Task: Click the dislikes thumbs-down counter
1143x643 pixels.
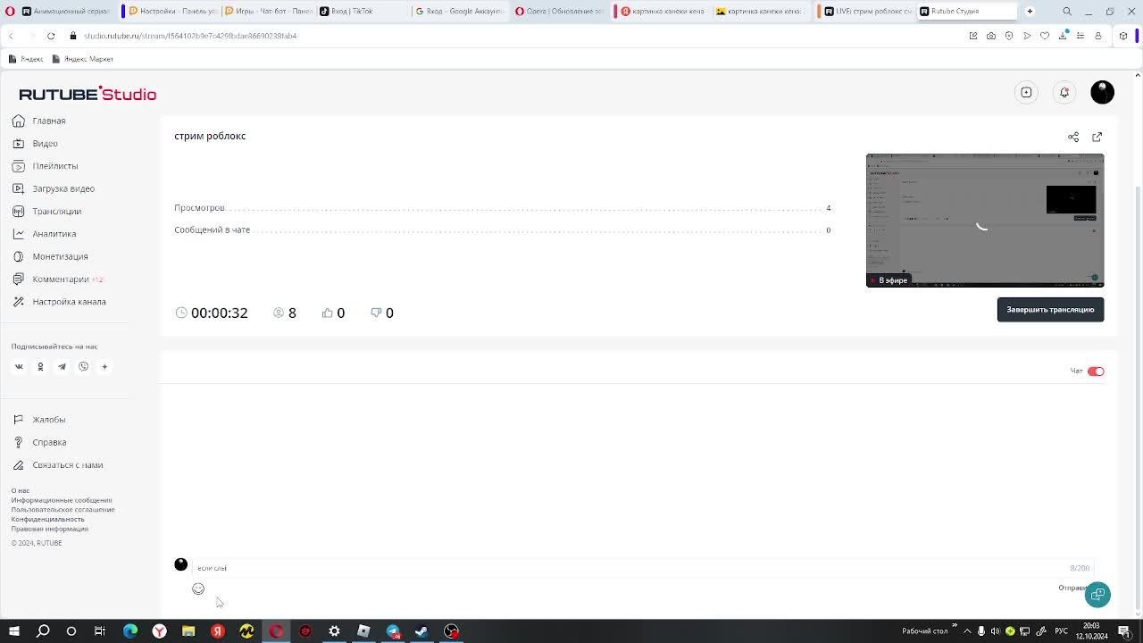Action: click(382, 313)
